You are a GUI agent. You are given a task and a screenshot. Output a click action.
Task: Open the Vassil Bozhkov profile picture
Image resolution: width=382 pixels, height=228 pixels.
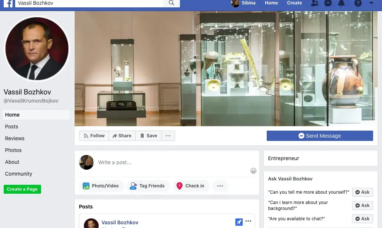[37, 49]
